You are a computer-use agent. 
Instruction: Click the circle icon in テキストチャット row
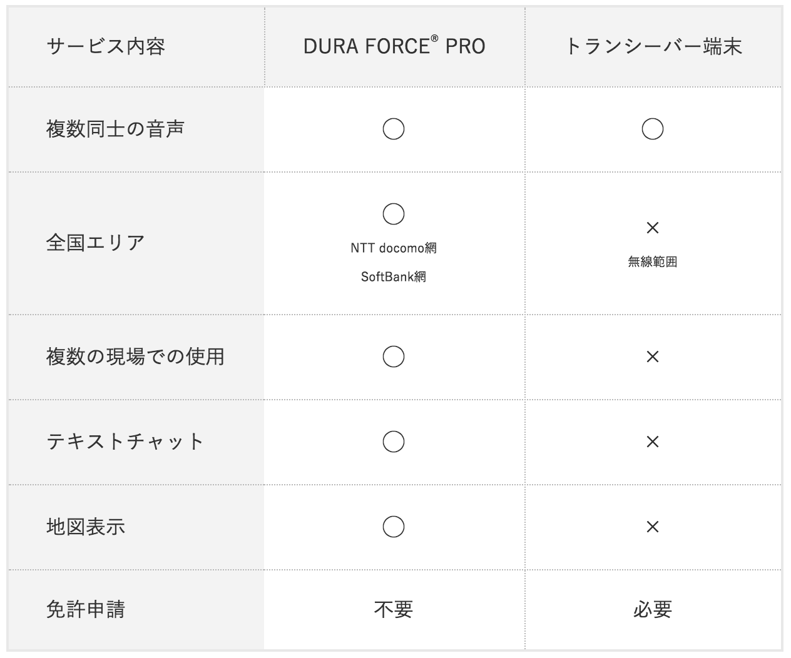coord(394,442)
